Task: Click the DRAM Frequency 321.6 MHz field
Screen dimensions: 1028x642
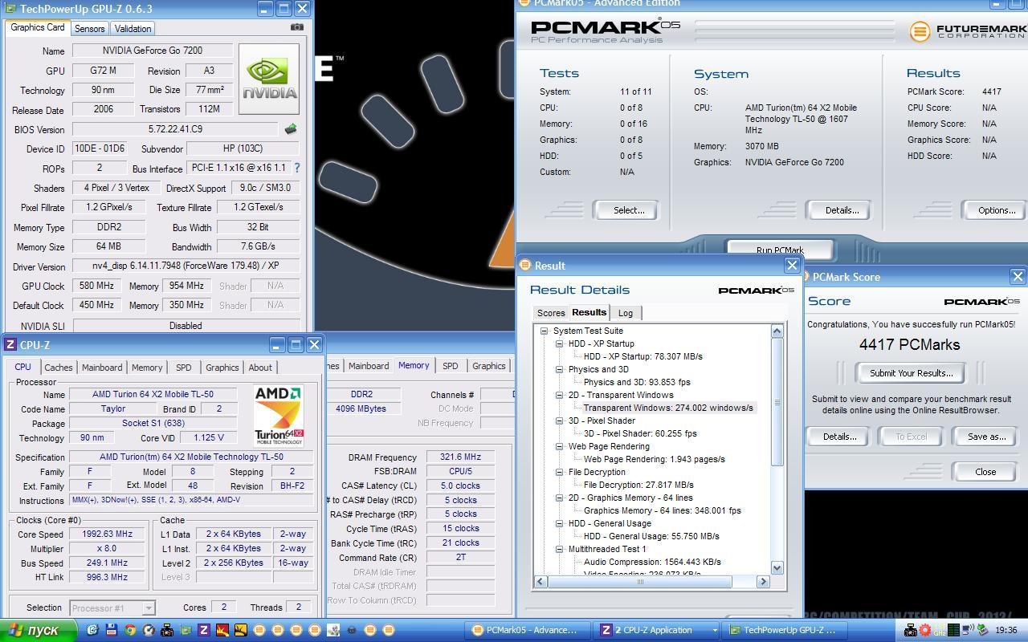Action: (460, 457)
